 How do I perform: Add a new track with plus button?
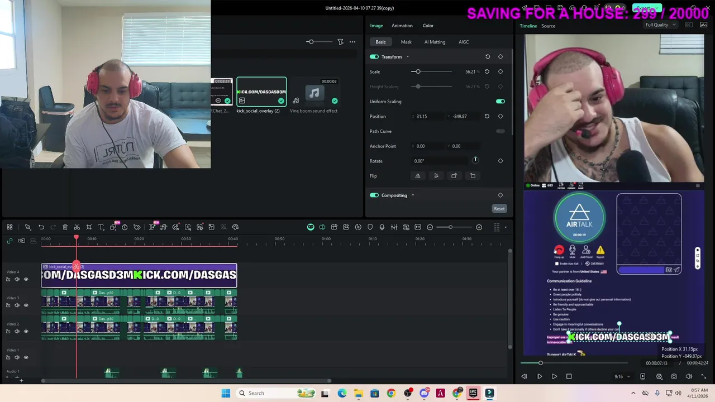(x=21, y=380)
